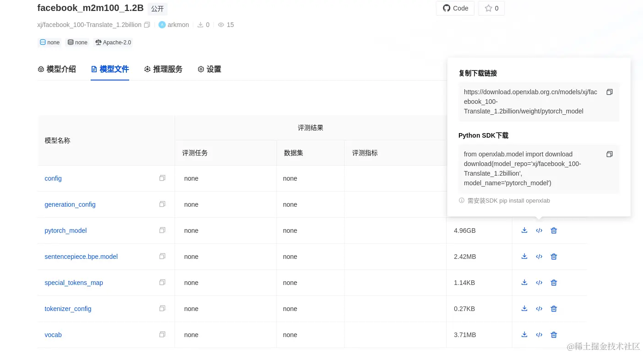
Task: Delete the special_tokens_map file
Action: pos(554,283)
